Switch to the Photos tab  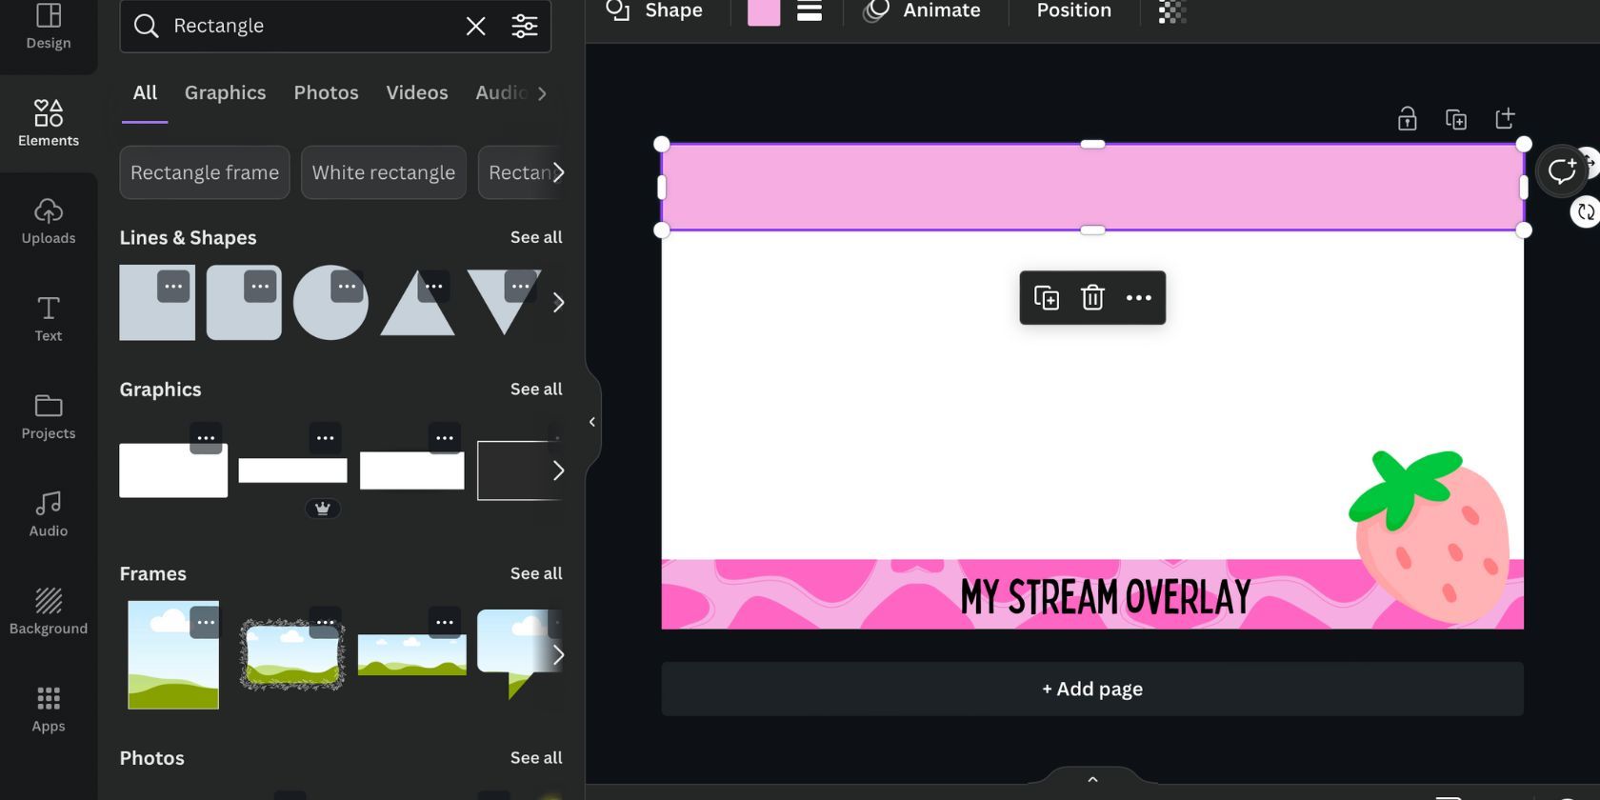click(326, 92)
